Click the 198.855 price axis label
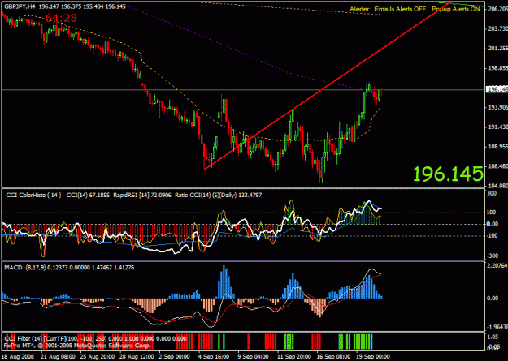 (497, 69)
